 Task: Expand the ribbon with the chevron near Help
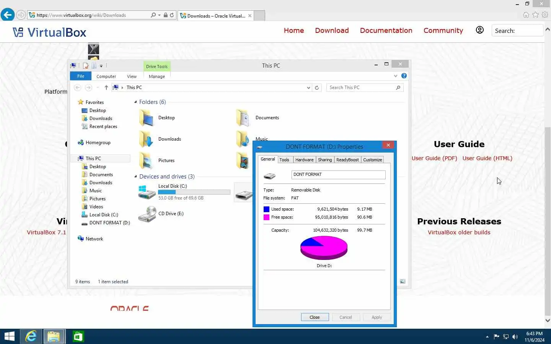click(396, 76)
